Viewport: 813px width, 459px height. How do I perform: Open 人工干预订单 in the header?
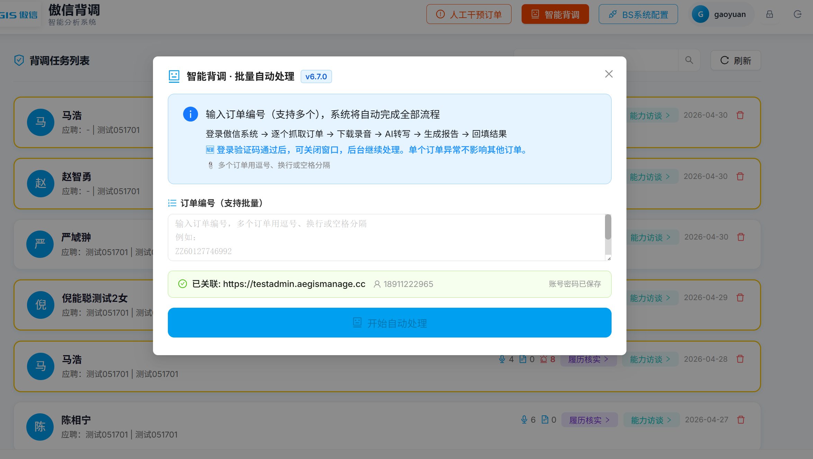pyautogui.click(x=469, y=14)
